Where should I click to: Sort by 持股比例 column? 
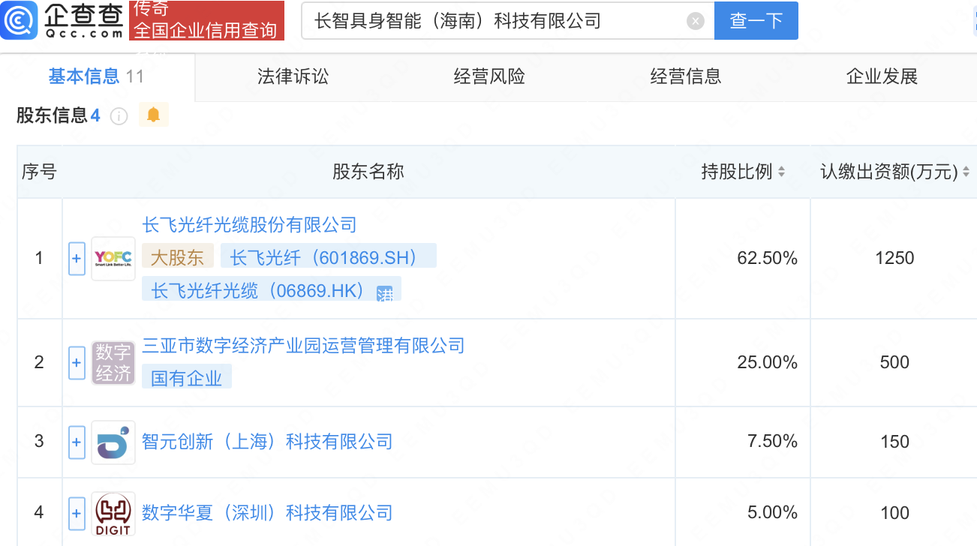[x=781, y=172]
